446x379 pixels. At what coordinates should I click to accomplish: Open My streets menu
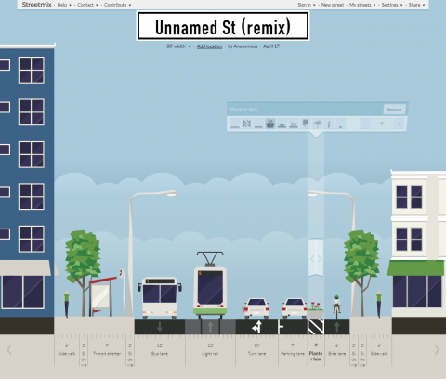point(362,5)
